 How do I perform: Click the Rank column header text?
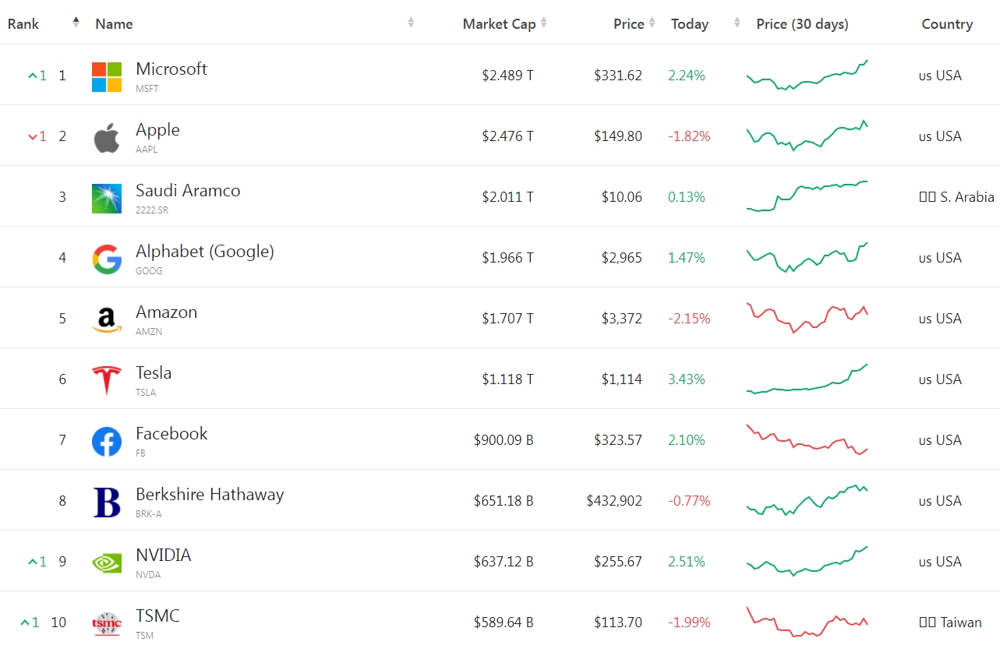23,23
